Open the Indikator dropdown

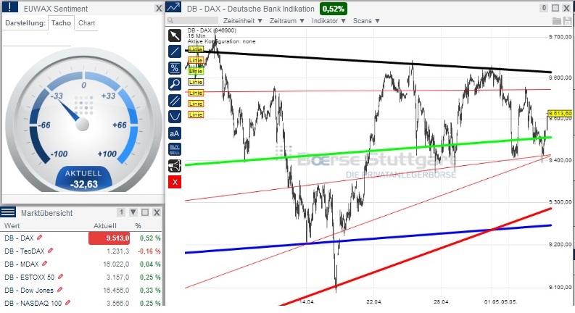329,21
